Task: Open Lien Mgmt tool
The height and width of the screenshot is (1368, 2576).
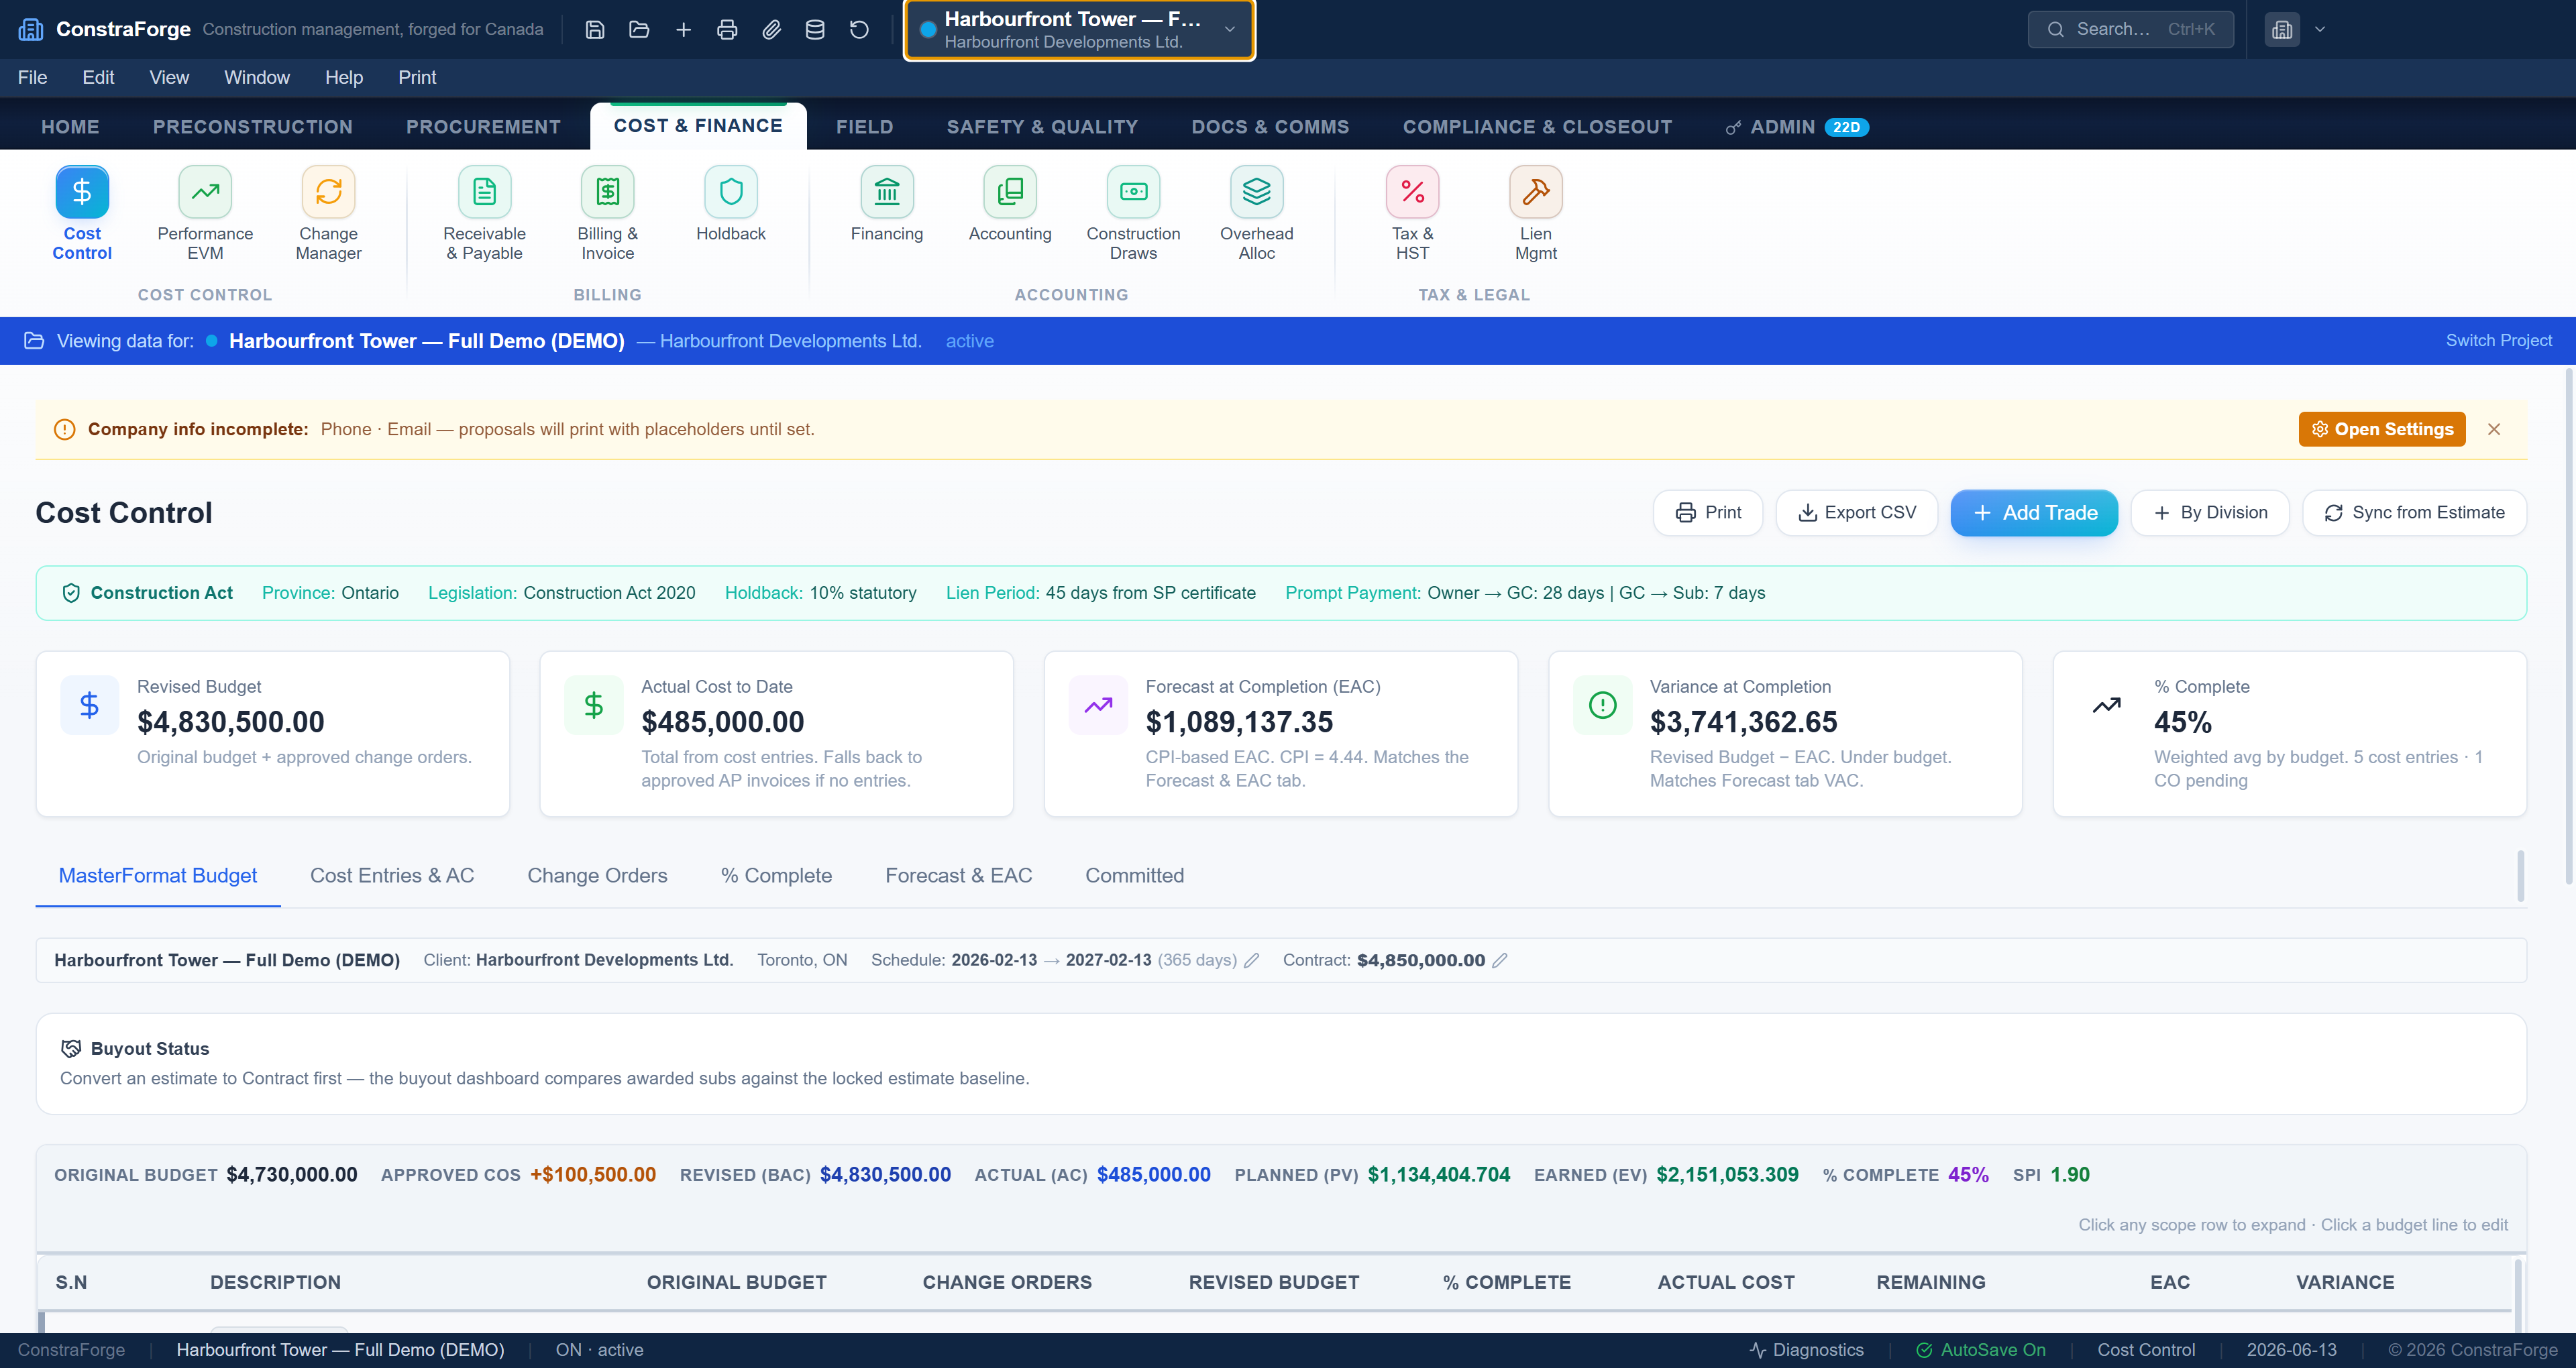Action: click(1535, 213)
